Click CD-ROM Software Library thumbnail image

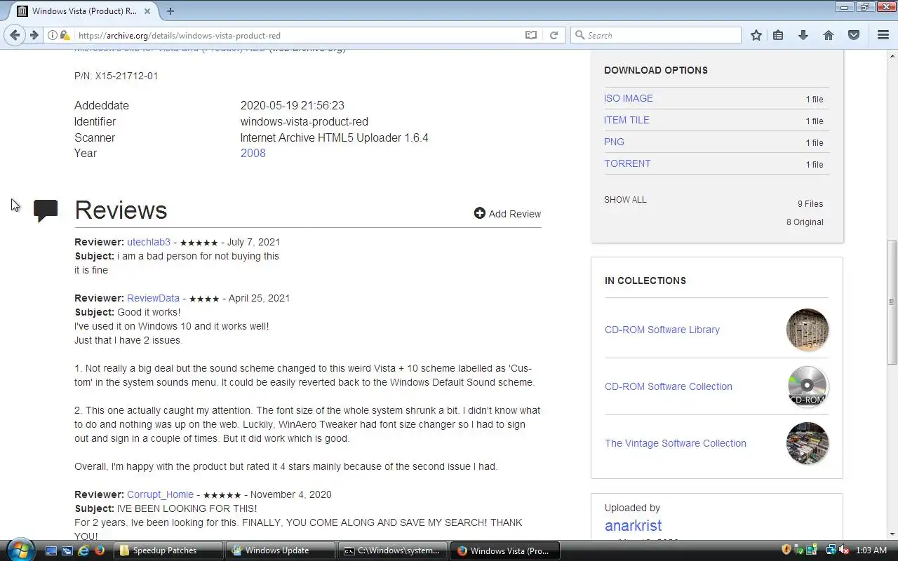click(807, 330)
